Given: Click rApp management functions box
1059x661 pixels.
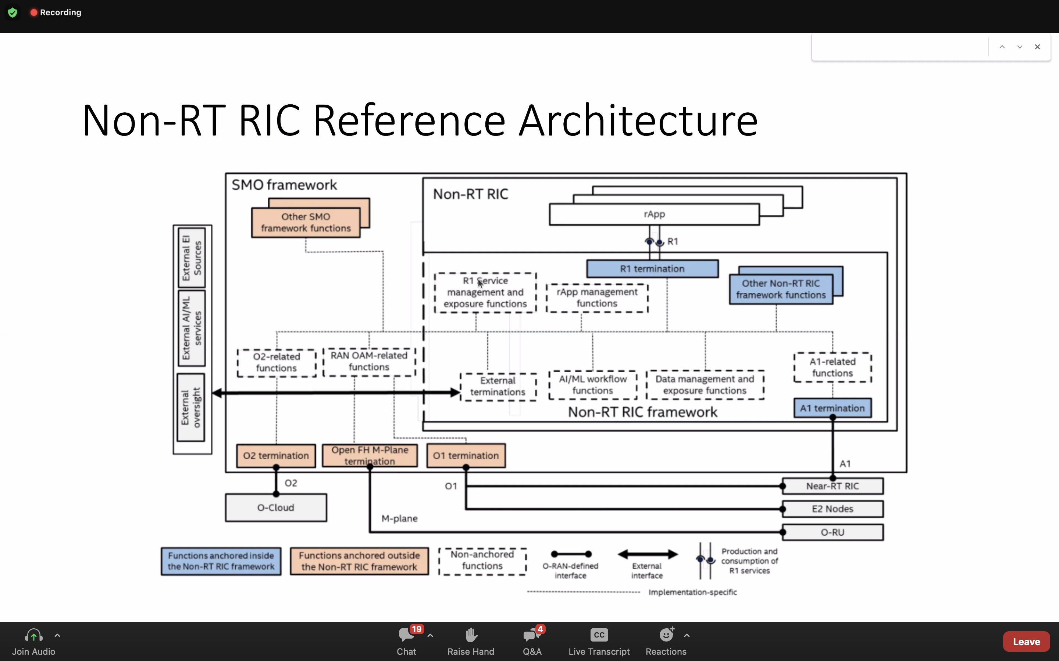Looking at the screenshot, I should click(x=597, y=298).
